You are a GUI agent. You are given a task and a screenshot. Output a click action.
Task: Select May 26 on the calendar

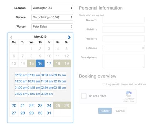[x=67, y=106]
